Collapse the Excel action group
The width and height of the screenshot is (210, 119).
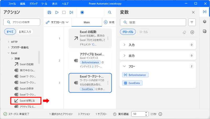(x=9, y=53)
